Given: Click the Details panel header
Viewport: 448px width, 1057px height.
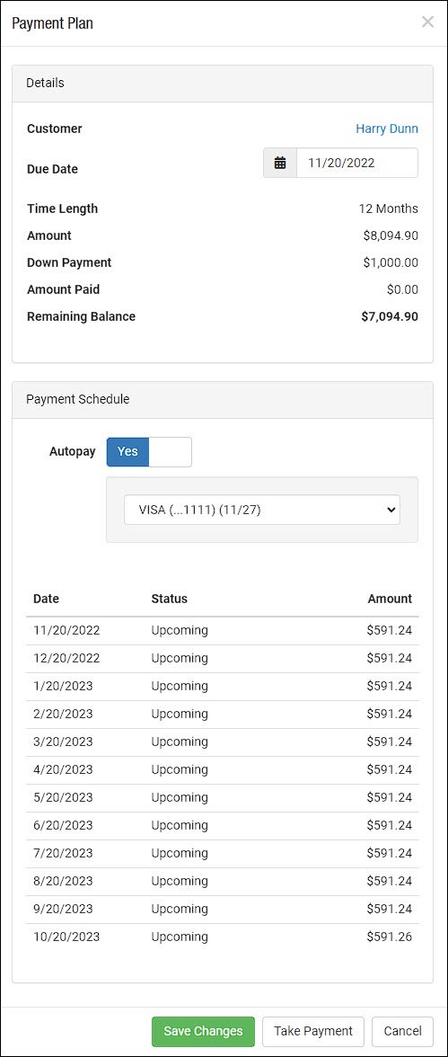Looking at the screenshot, I should tap(223, 84).
